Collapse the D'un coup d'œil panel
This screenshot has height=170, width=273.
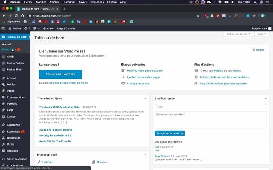(146, 155)
